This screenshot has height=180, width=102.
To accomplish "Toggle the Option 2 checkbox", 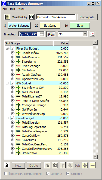I will pos(48,174).
